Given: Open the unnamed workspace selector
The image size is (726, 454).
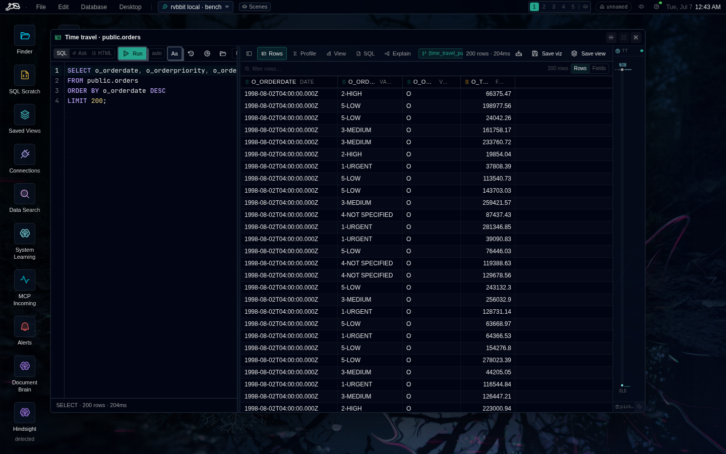Looking at the screenshot, I should tap(614, 7).
